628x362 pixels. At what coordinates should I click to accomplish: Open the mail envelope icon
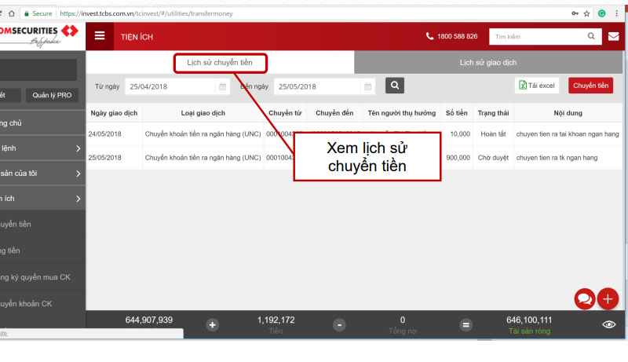click(x=613, y=36)
